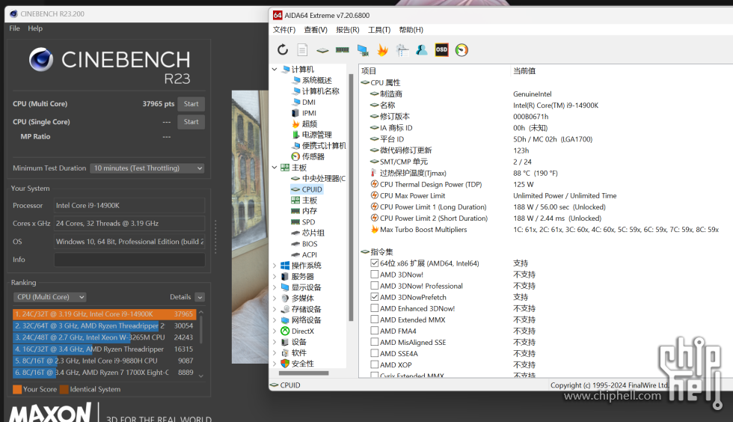Click the memory module toolbar icon
This screenshot has width=733, height=422.
click(343, 49)
